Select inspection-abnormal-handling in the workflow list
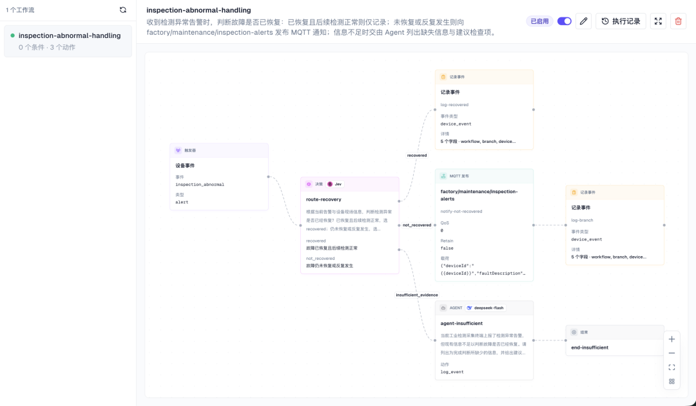This screenshot has width=696, height=406. click(68, 41)
